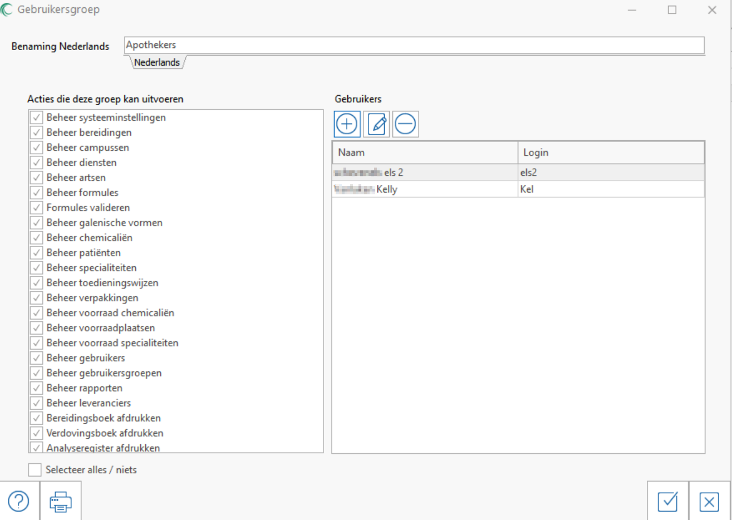The image size is (732, 520).
Task: Uncheck Beheer toedieningswijzen
Action: click(37, 283)
